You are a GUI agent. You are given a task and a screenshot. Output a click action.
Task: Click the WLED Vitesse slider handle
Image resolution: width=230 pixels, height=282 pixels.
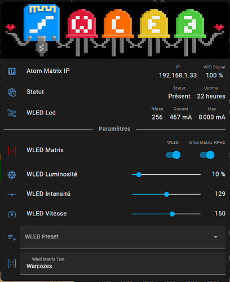(172, 214)
